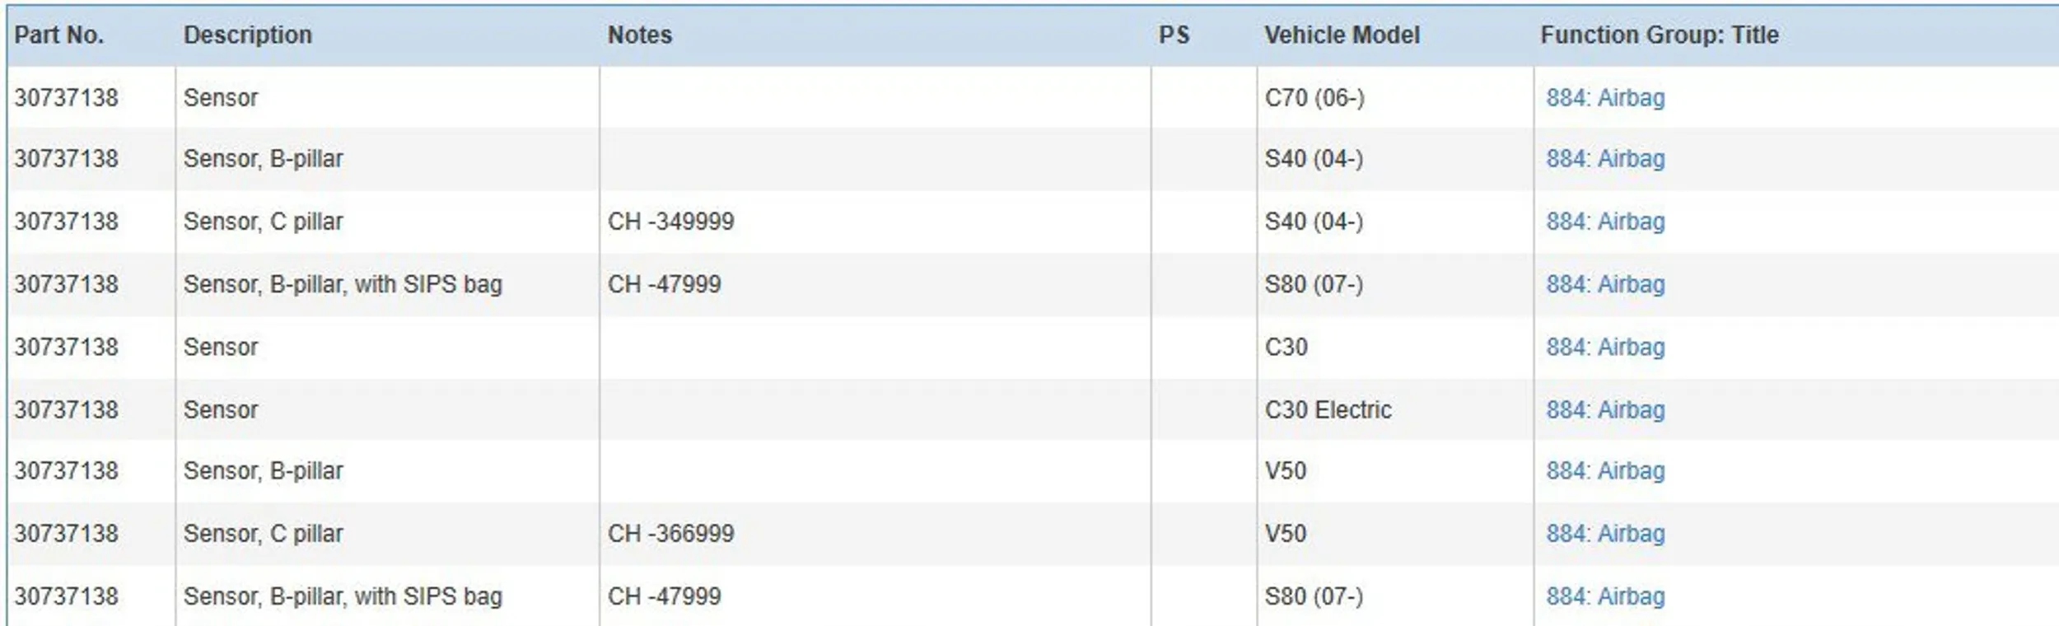Click the Vehicle Model column header
This screenshot has width=2059, height=626.
click(1342, 35)
